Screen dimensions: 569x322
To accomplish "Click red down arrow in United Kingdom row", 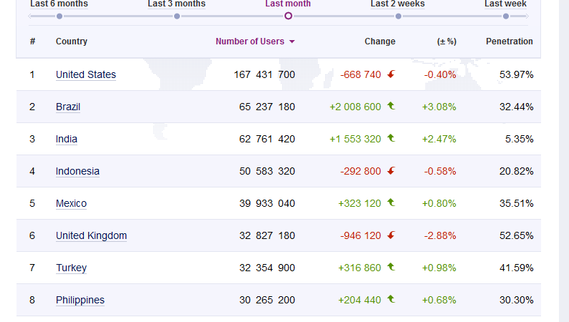I will click(x=391, y=235).
